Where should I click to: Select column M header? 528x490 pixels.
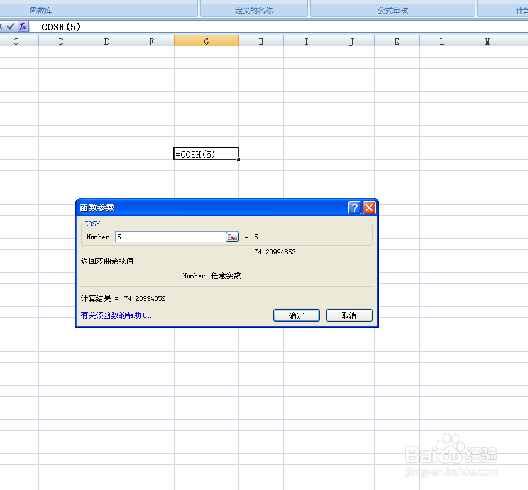pyautogui.click(x=487, y=41)
